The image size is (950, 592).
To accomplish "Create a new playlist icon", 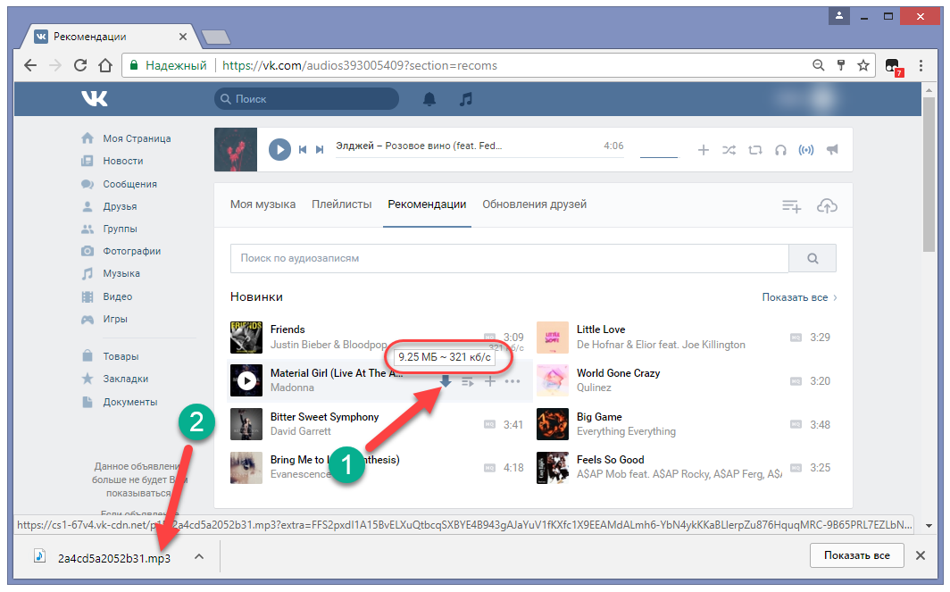I will (x=791, y=206).
